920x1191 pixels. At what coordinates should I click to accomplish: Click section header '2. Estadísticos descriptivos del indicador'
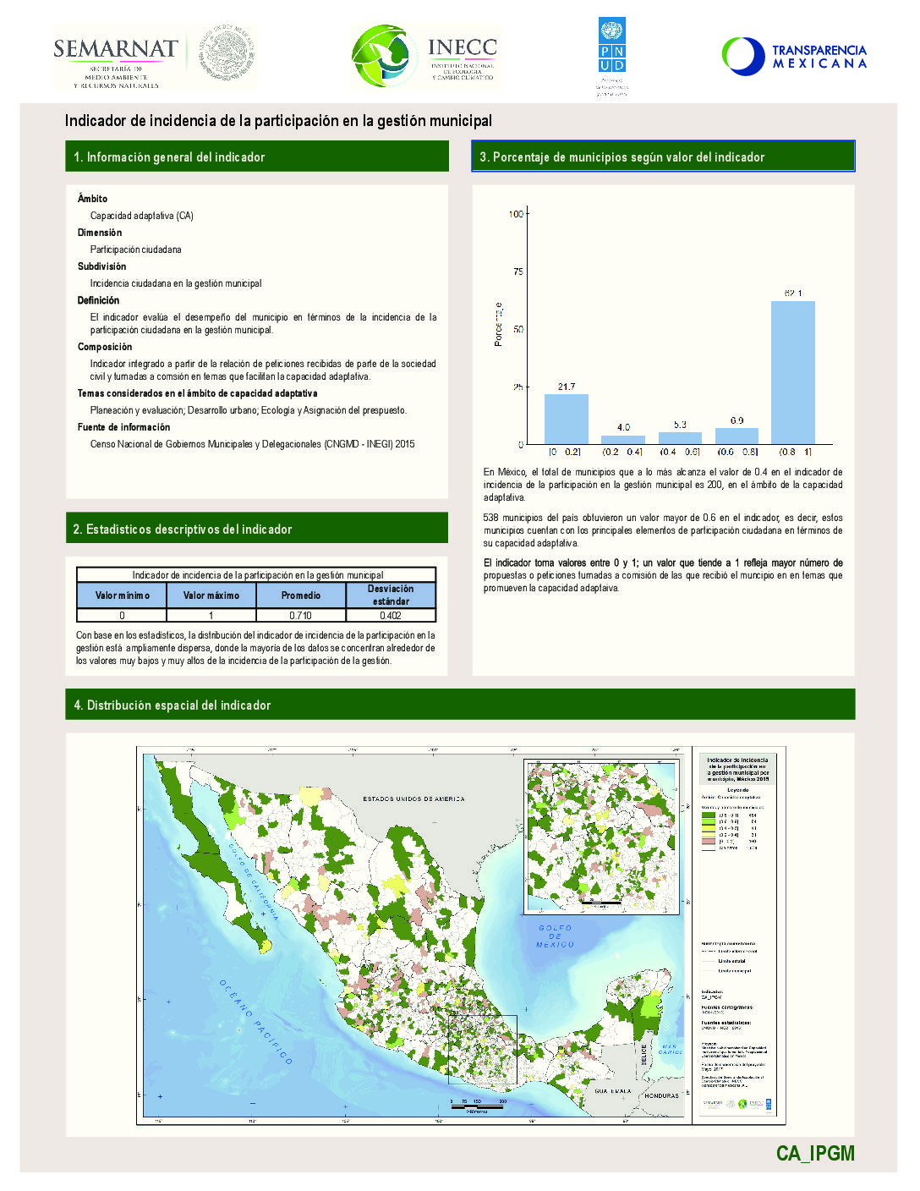click(257, 529)
